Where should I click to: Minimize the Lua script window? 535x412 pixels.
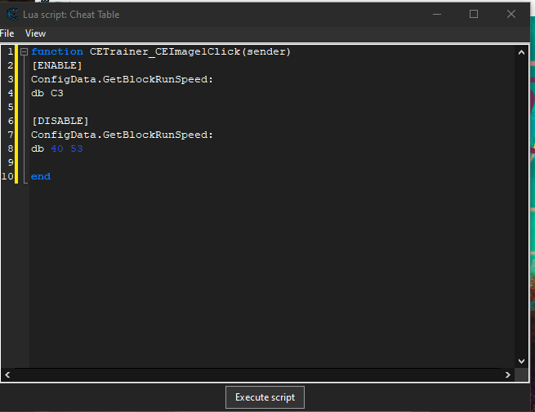pos(436,14)
